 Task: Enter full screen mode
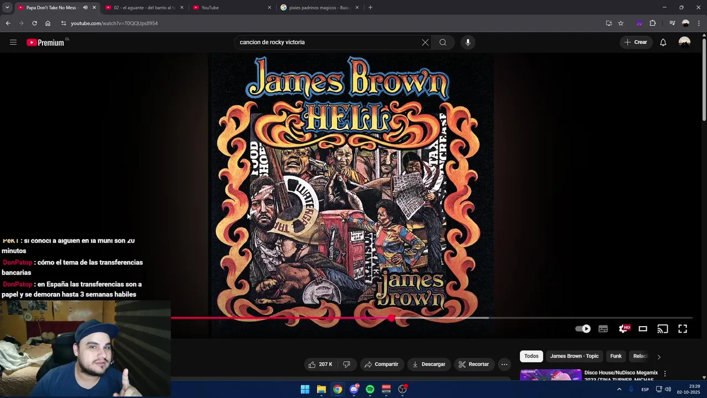tap(683, 329)
